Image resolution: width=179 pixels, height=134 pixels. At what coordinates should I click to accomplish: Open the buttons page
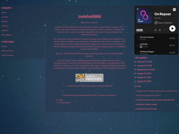pos(5,26)
